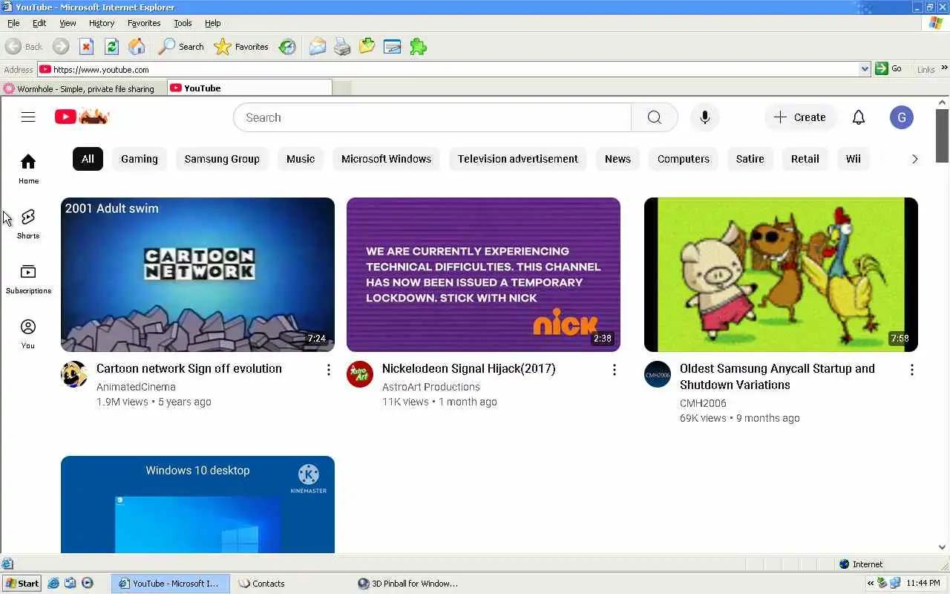Click the browser Back button

[24, 47]
